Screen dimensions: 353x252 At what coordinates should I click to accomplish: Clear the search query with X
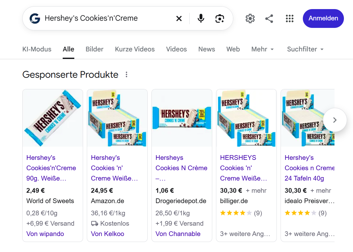179,18
